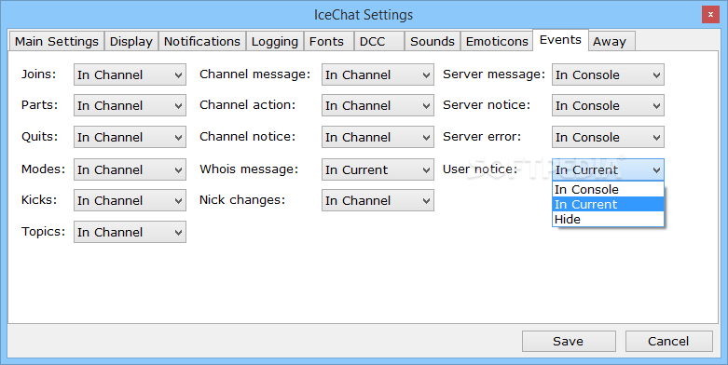Expand the Parts dropdown

tap(130, 105)
